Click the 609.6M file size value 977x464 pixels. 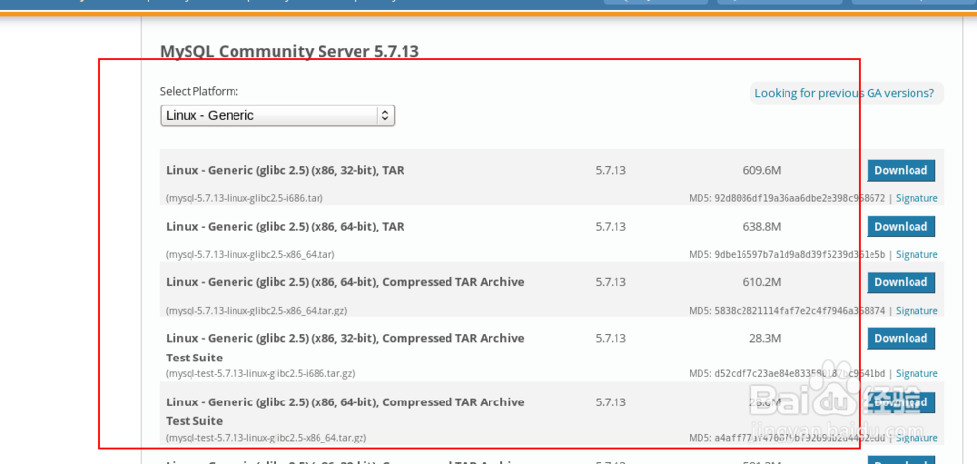(x=761, y=170)
